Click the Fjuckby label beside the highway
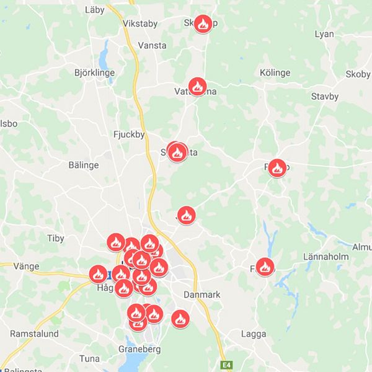 (129, 135)
